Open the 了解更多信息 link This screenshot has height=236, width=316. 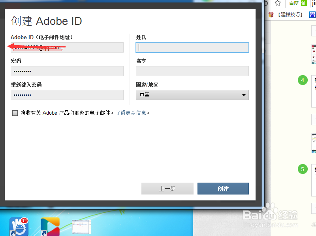pos(131,113)
